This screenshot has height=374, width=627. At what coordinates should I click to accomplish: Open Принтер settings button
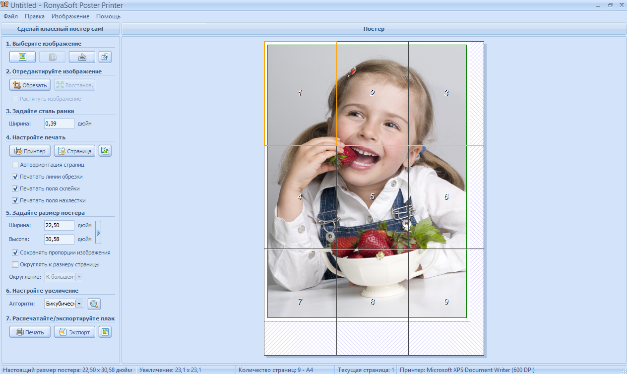30,151
